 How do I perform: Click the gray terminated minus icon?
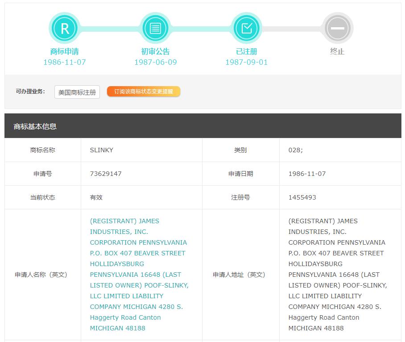point(338,28)
